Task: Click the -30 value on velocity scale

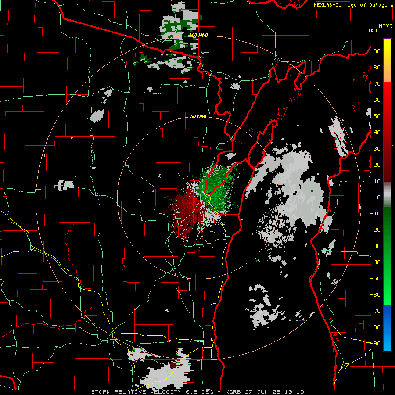Action: 375,246
